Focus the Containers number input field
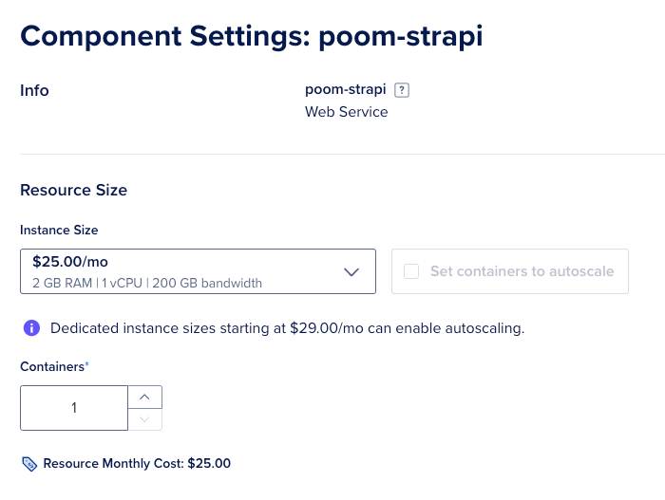The width and height of the screenshot is (665, 500). point(74,408)
